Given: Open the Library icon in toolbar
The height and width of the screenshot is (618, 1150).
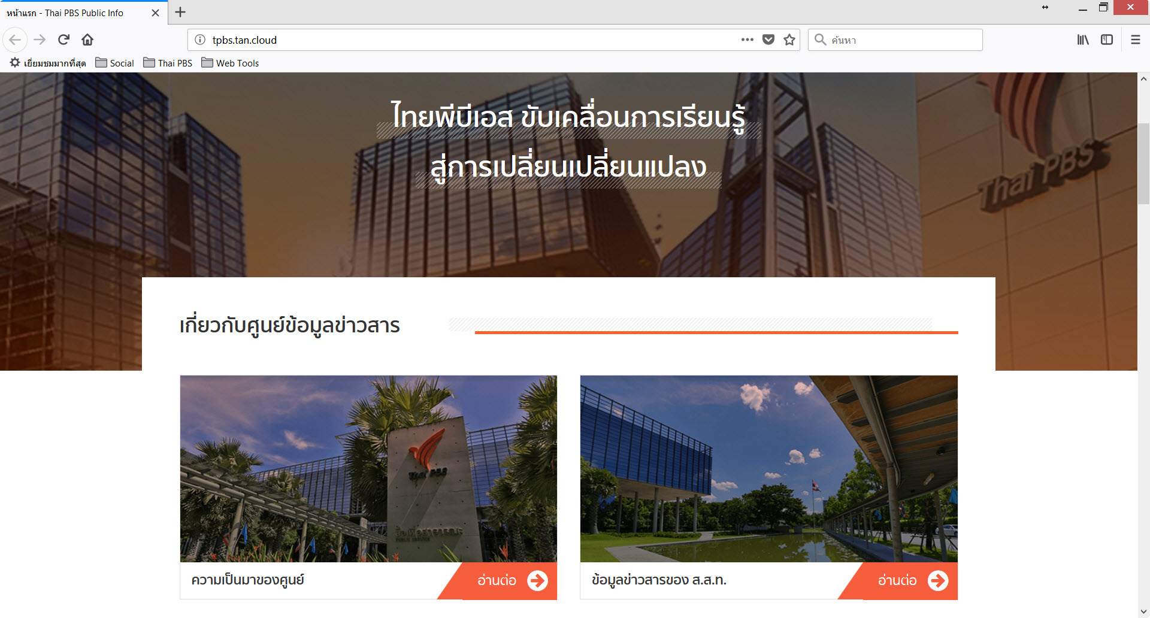Looking at the screenshot, I should [1083, 40].
